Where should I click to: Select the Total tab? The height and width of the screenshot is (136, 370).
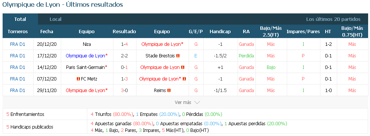coord(20,19)
